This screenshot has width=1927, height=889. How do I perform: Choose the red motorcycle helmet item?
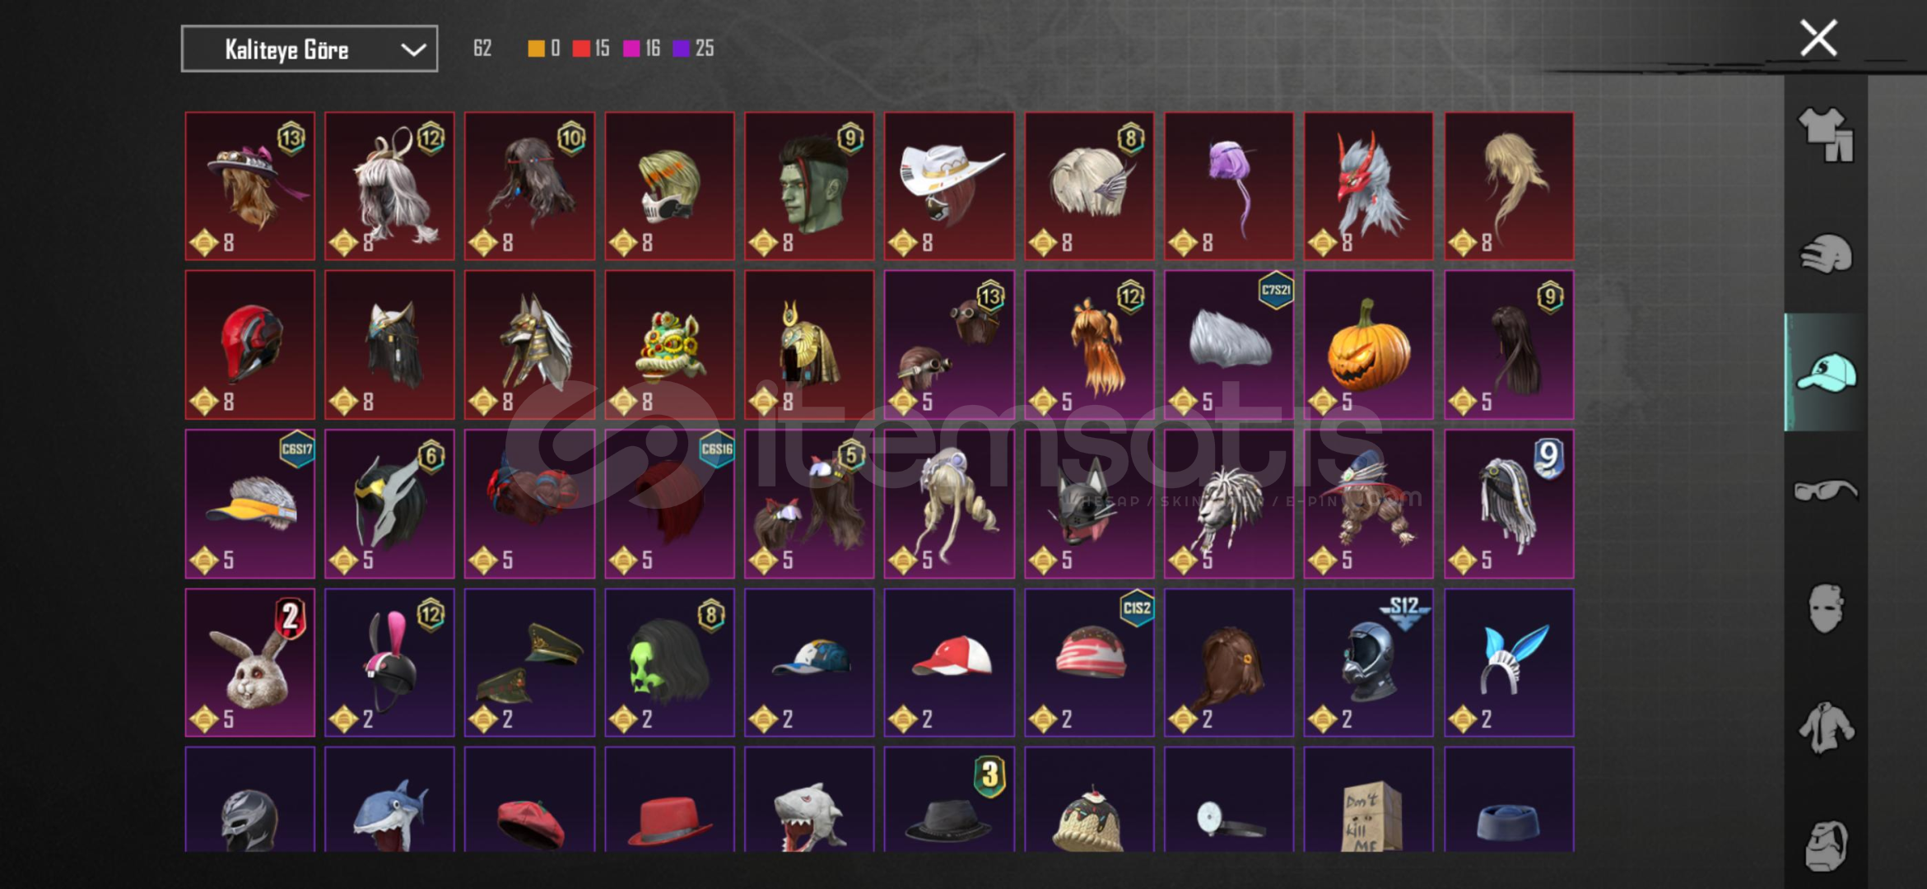(x=249, y=345)
